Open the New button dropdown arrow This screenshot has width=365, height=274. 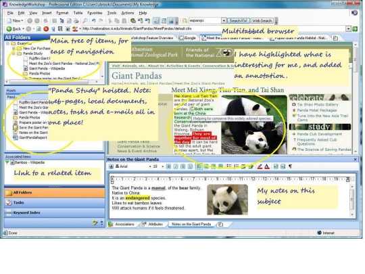(22, 21)
